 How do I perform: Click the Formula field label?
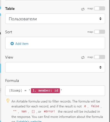[12, 81]
